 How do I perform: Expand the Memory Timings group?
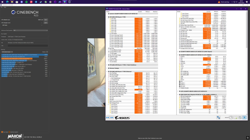pos(107,68)
